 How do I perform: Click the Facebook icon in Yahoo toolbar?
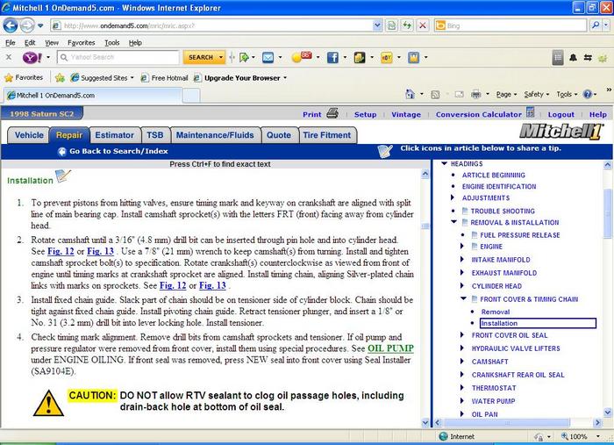tap(332, 58)
